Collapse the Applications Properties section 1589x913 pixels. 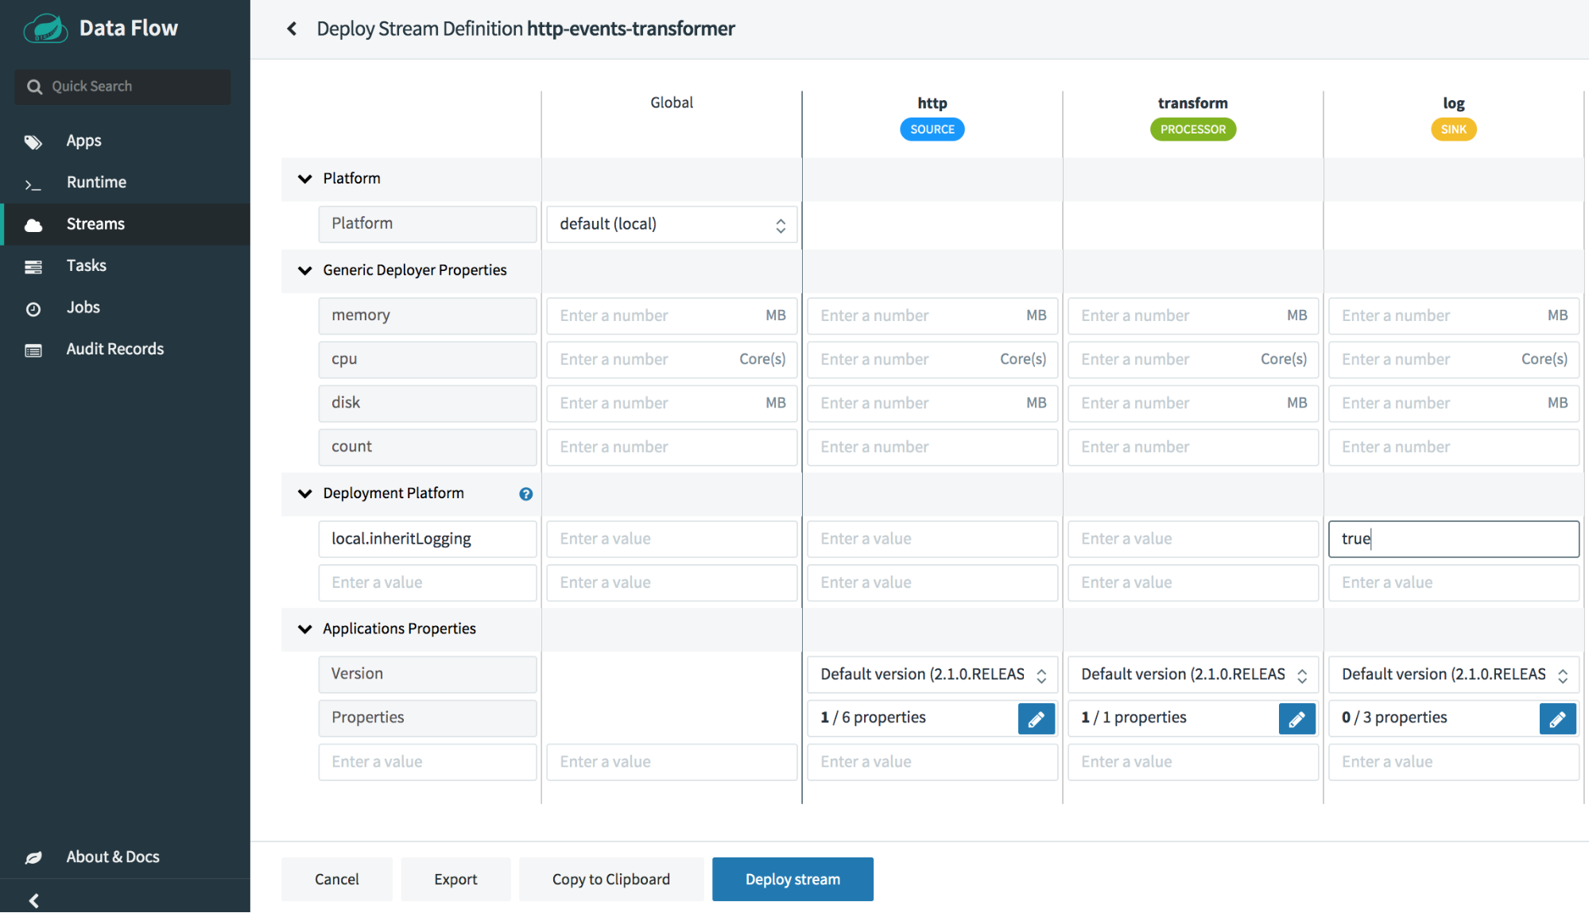point(304,629)
